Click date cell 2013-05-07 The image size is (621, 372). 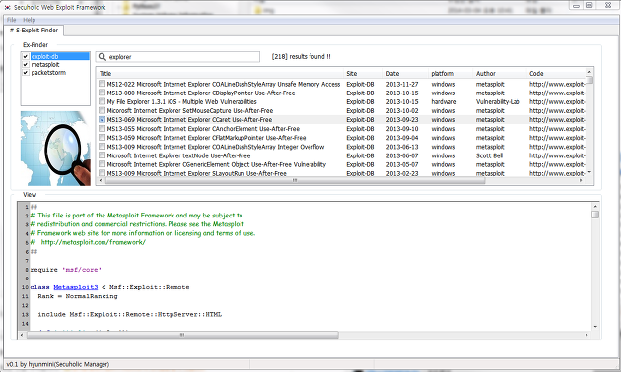(402, 164)
